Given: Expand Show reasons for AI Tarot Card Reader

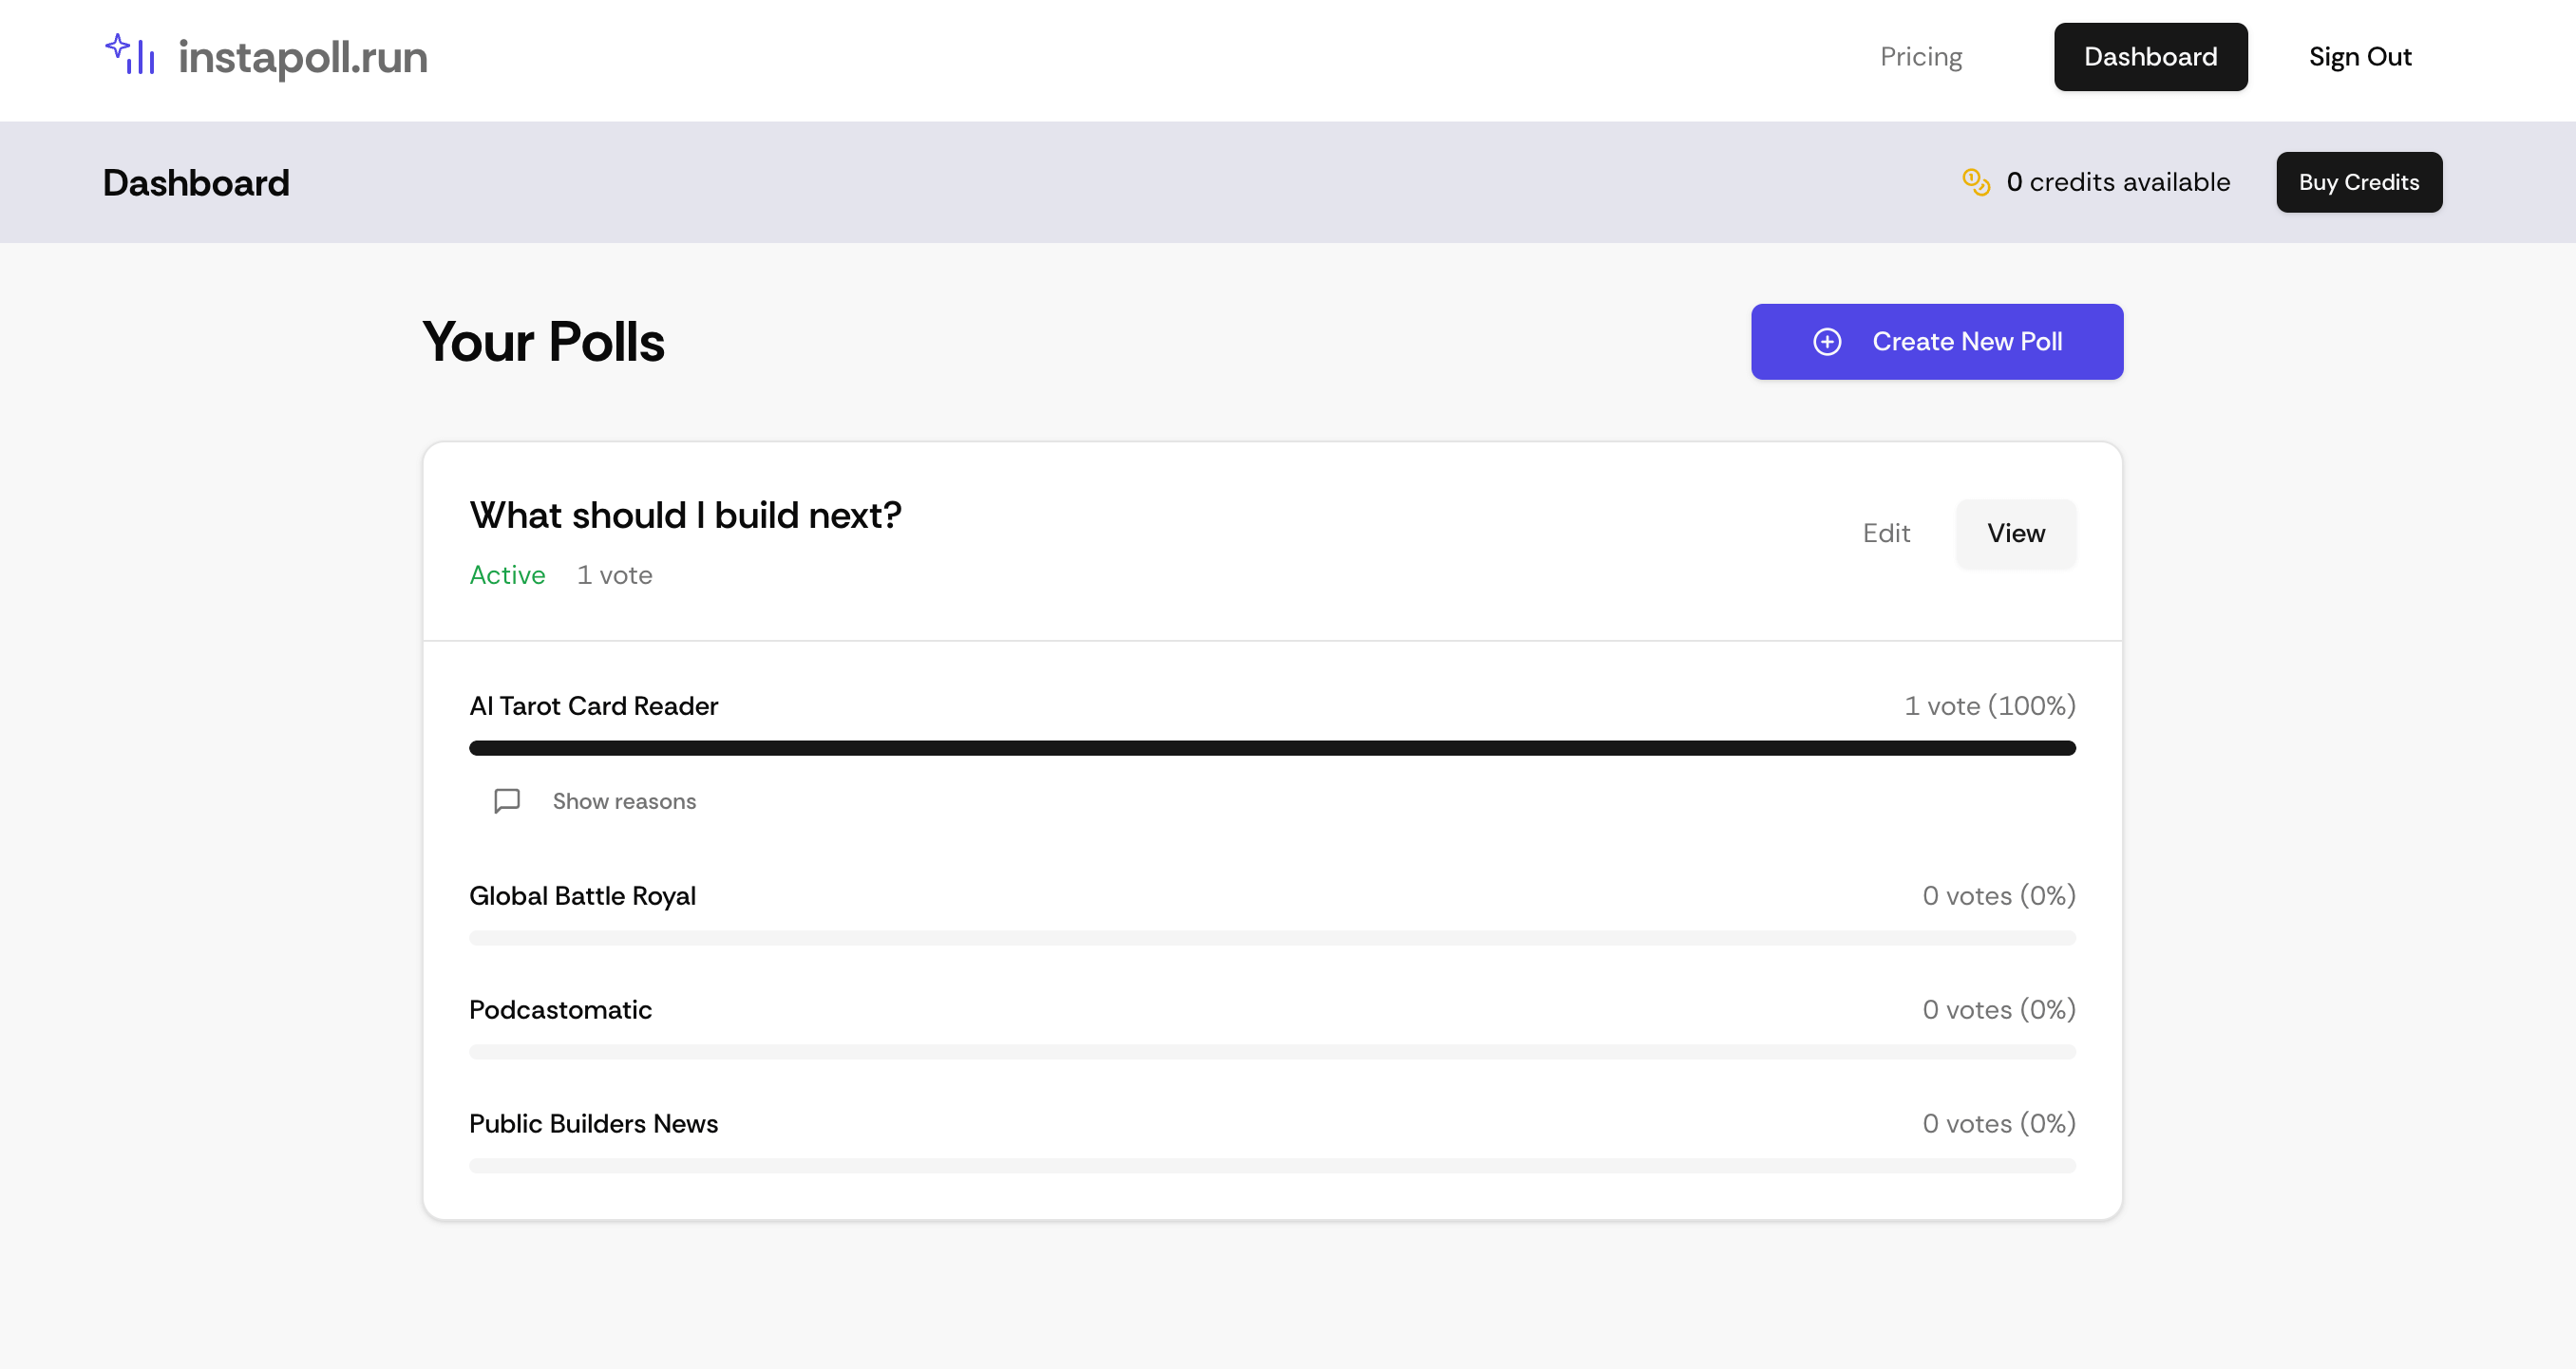Looking at the screenshot, I should tap(623, 800).
